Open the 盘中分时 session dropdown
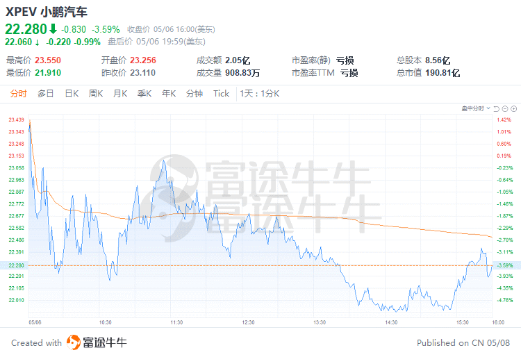 point(476,108)
